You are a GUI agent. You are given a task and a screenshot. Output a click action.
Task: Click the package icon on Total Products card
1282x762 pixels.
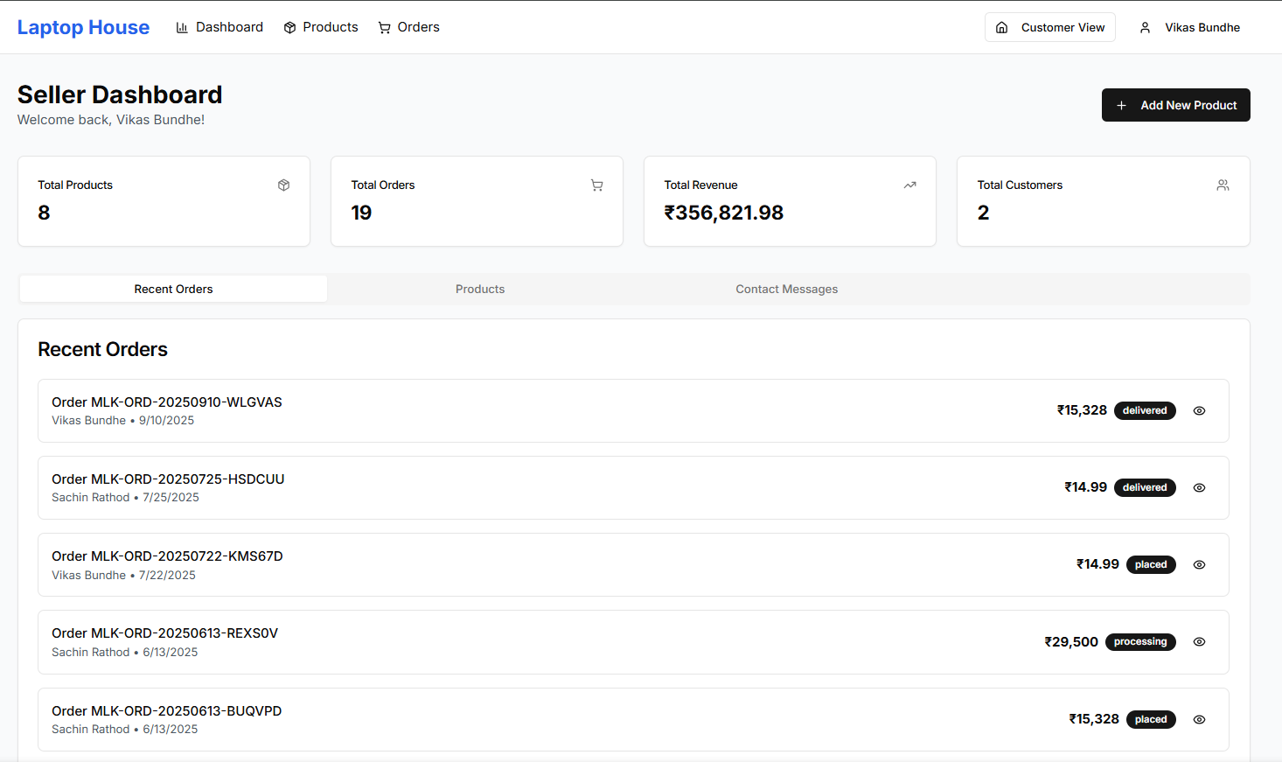(283, 185)
